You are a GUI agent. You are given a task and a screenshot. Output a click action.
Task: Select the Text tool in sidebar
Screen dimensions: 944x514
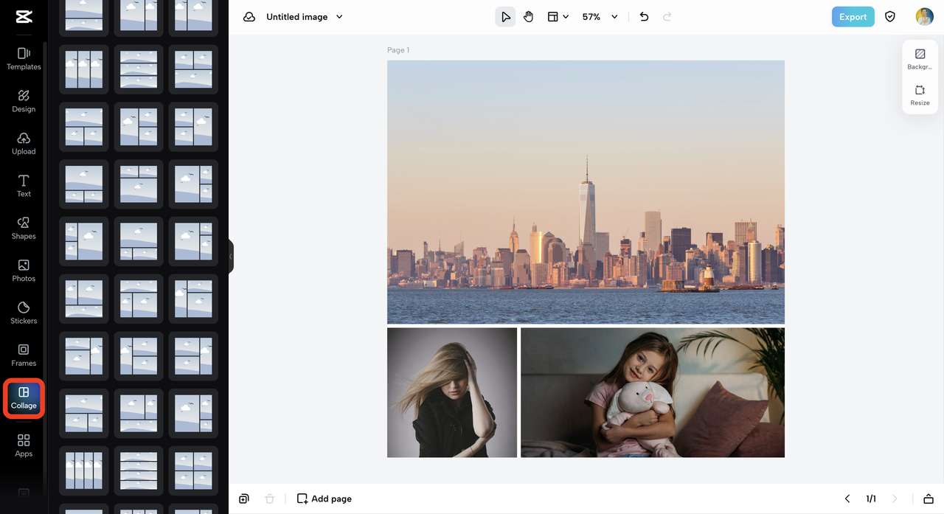[x=24, y=186]
